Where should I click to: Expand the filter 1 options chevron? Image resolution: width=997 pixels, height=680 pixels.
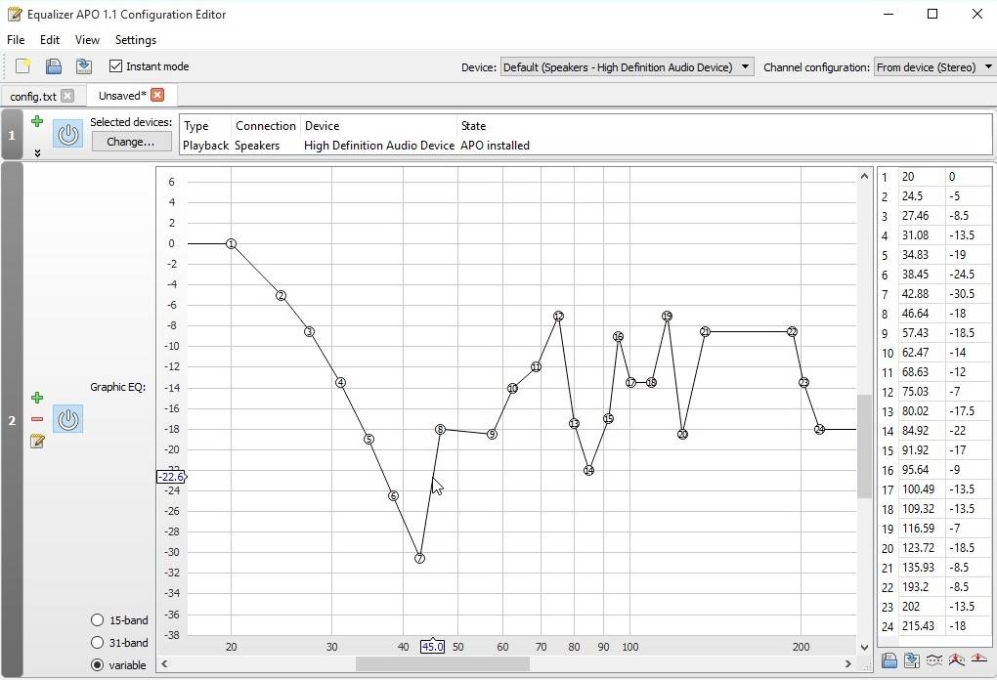pos(37,153)
